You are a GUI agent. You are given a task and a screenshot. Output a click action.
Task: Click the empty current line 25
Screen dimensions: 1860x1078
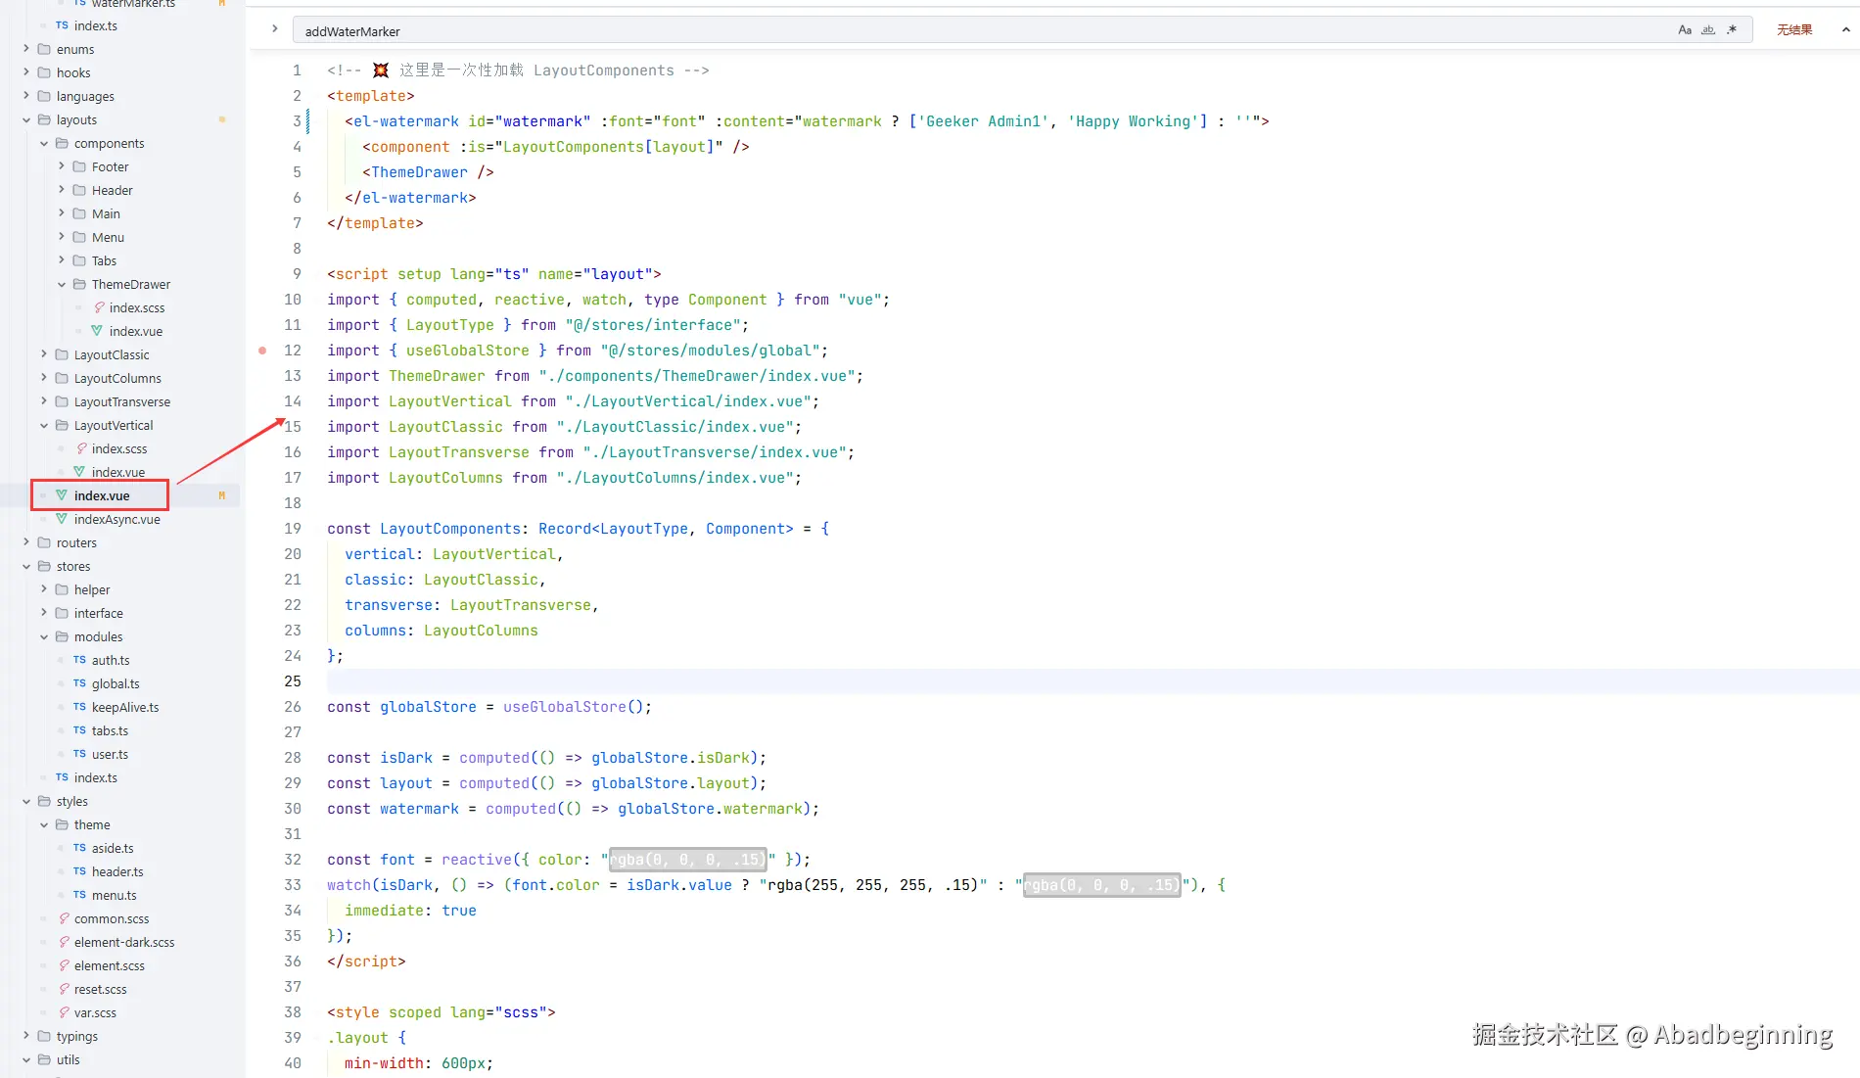(x=1093, y=681)
